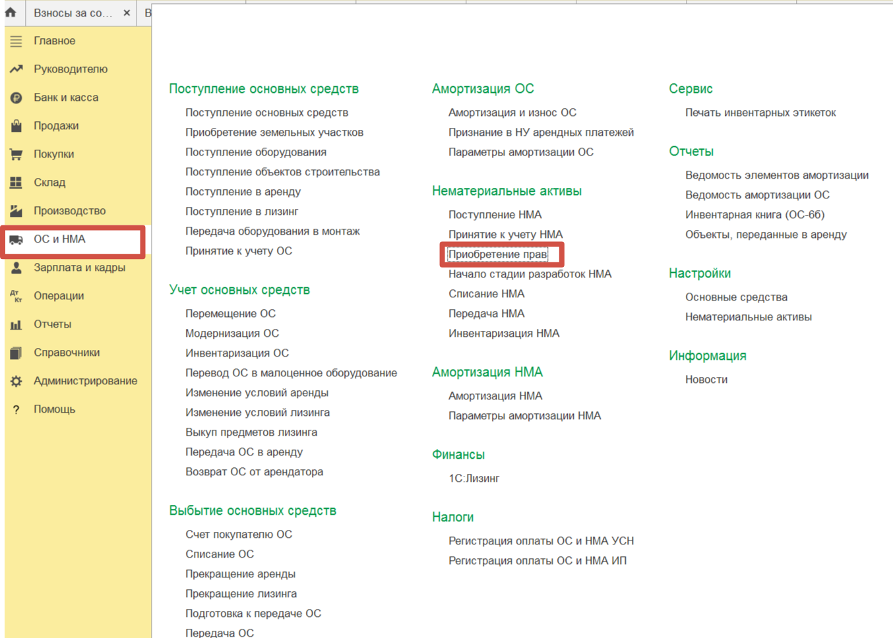Click the Продажи shopping bag icon
The height and width of the screenshot is (638, 893).
(16, 126)
